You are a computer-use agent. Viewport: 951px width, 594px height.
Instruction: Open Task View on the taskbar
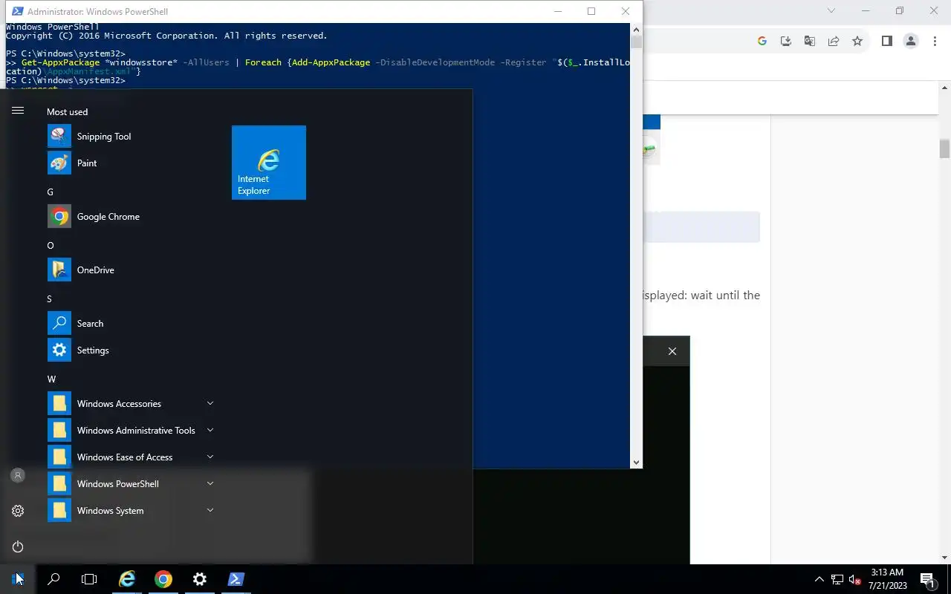coord(89,579)
